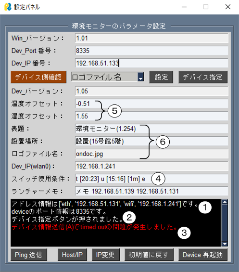Click the red timed out error message
Viewport: 239px width, 272px height.
pyautogui.click(x=94, y=227)
